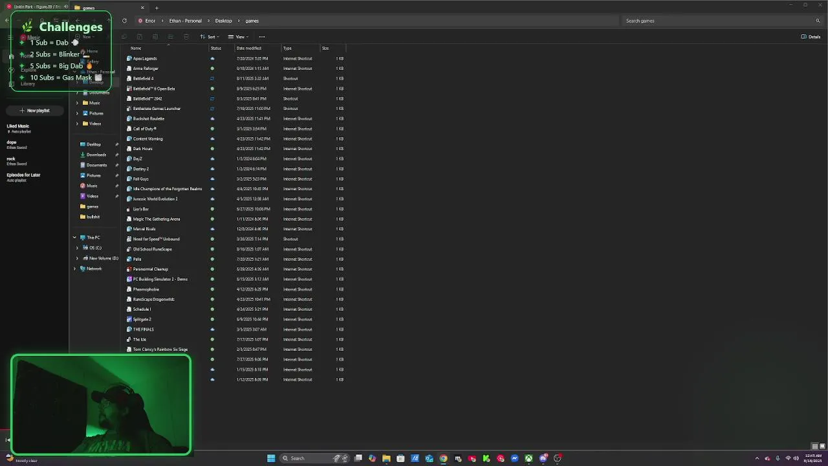Open the Xbox app from taskbar
Image resolution: width=828 pixels, height=466 pixels.
tap(528, 458)
